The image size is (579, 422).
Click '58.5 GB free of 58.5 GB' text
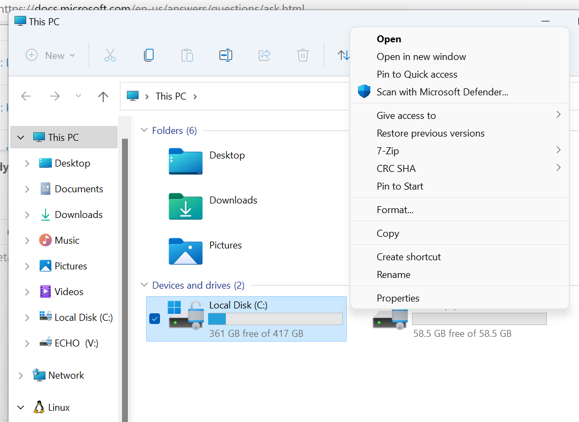pos(462,334)
